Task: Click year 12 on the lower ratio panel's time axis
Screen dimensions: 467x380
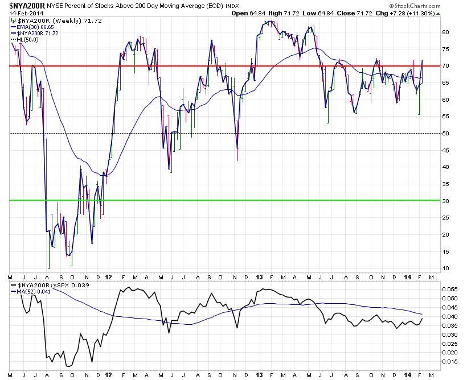Action: [108, 375]
